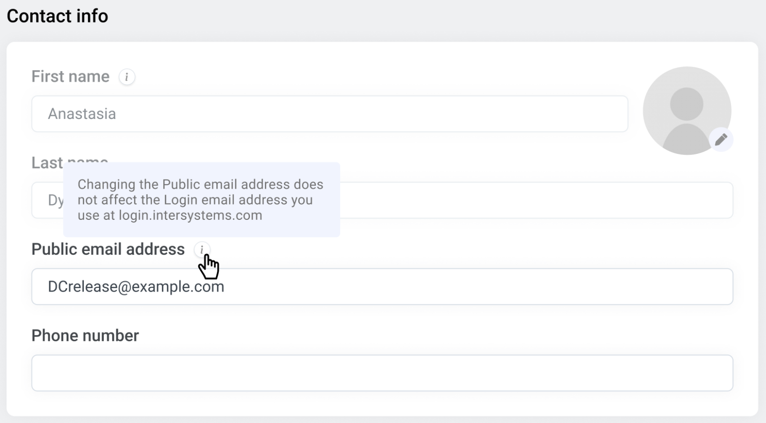Click the "Public email address" label text
The width and height of the screenshot is (766, 423).
click(x=108, y=249)
